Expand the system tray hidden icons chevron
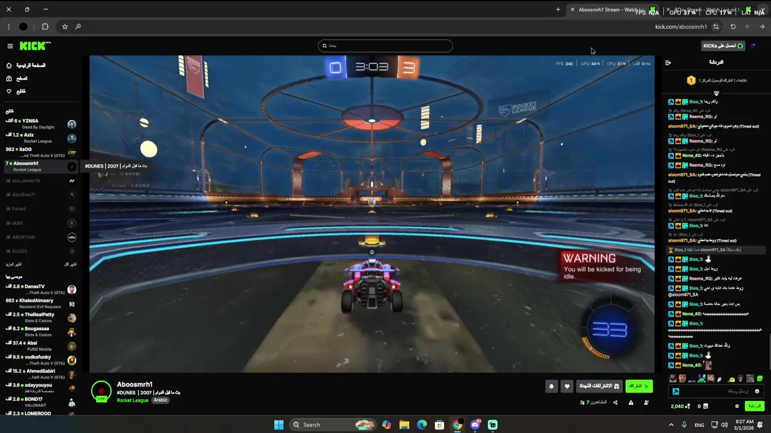771x433 pixels. click(670, 425)
